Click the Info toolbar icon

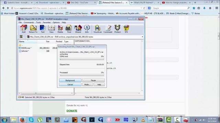pyautogui.click(x=87, y=29)
